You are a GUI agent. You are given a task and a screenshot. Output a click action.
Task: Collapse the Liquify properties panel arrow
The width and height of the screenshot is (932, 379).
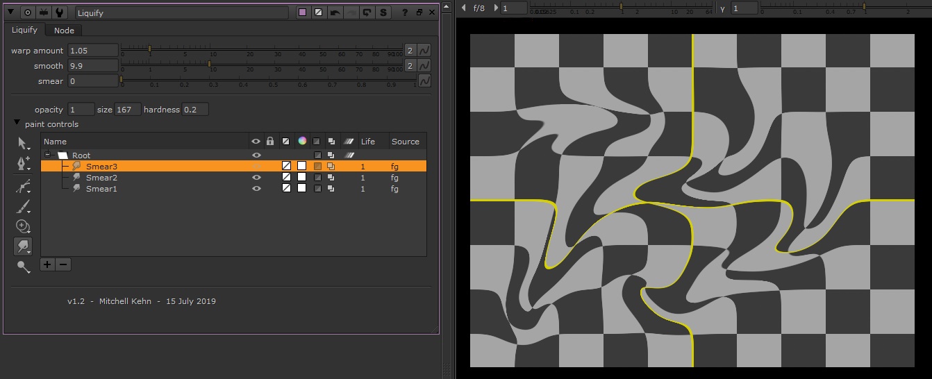pos(10,12)
